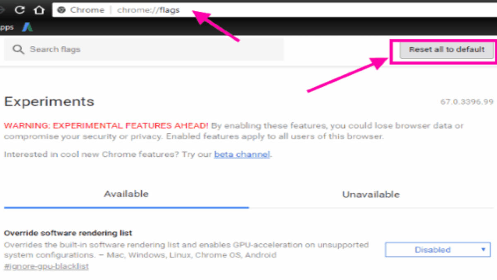Expand the flag state selector for ignore-gpu-blacklist
The height and width of the screenshot is (280, 497).
437,249
